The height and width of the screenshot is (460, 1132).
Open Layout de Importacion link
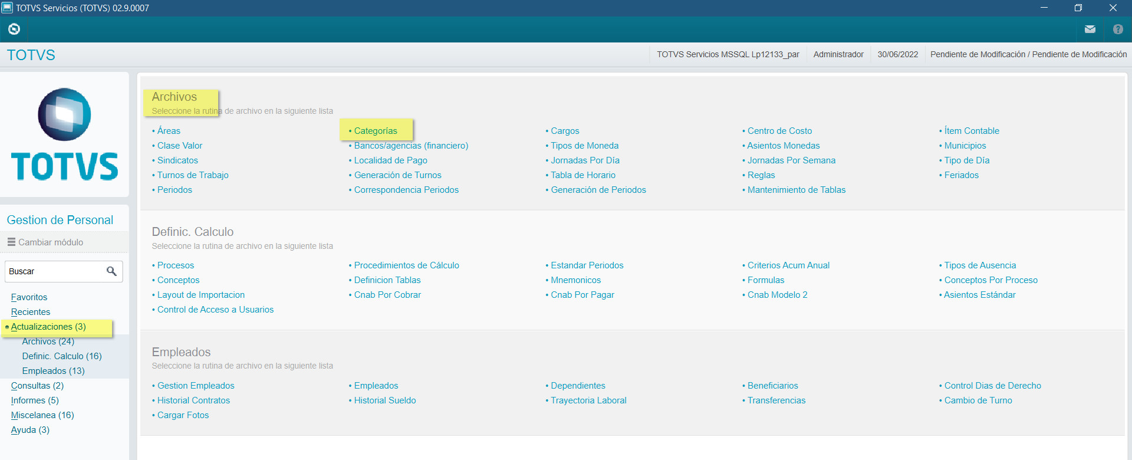pos(201,295)
